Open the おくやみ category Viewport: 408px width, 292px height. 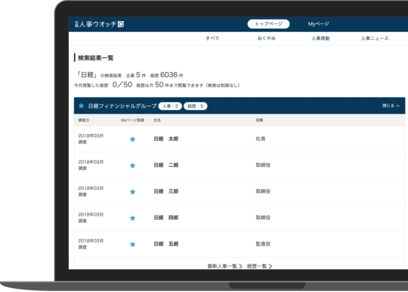[x=266, y=38]
